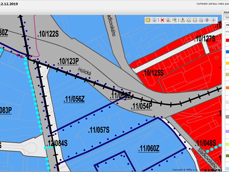
Task: Click map label .11/054P
Action: (142, 106)
